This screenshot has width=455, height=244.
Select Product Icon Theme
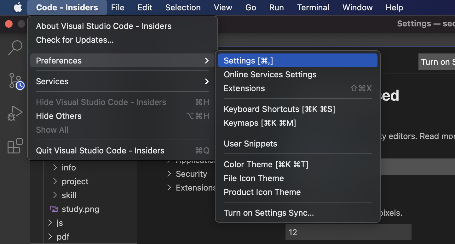(298, 192)
